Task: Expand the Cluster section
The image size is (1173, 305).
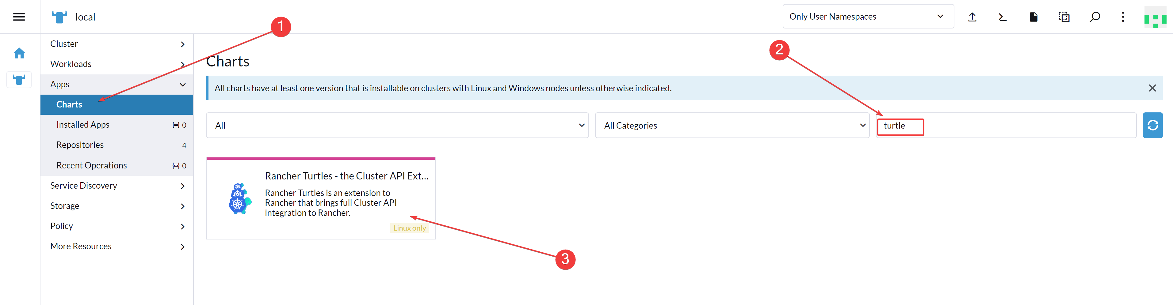Action: coord(117,44)
